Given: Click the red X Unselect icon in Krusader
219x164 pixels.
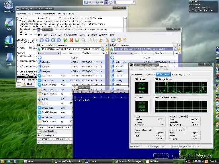Looking at the screenshot, I should (71, 40).
